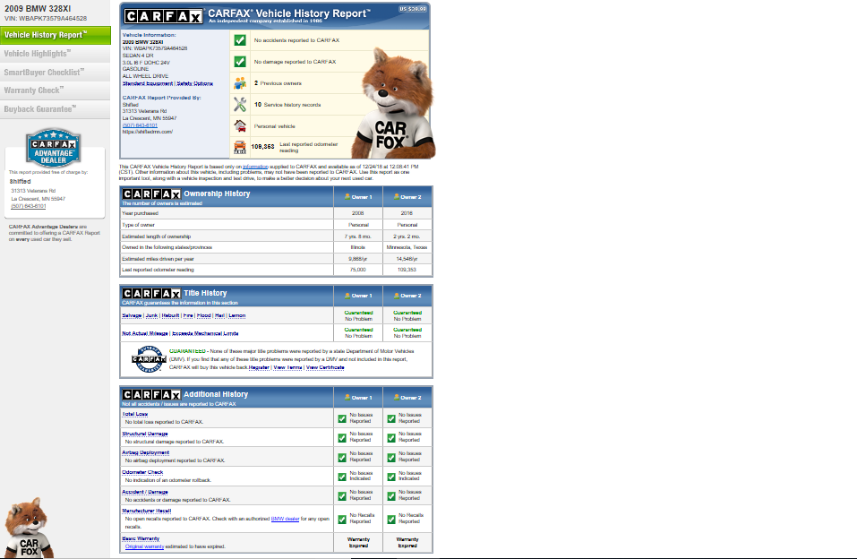This screenshot has width=857, height=559.
Task: Click the Total Loss link
Action: point(135,414)
